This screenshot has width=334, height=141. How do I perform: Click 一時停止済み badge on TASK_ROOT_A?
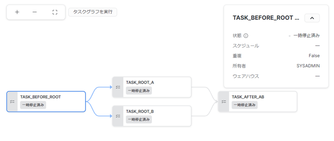tap(139, 91)
